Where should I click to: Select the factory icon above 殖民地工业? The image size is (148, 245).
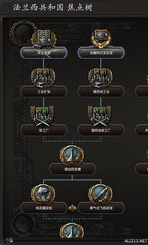click(101, 78)
